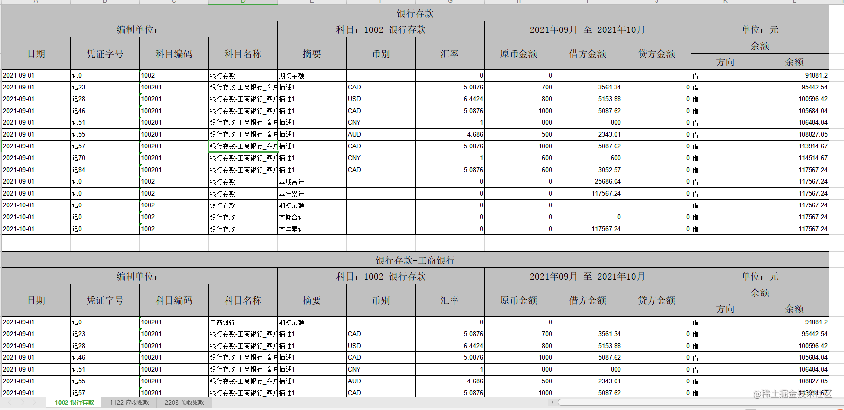Click 本年累计 in the 2021-10-01 row
The width and height of the screenshot is (844, 410).
312,229
